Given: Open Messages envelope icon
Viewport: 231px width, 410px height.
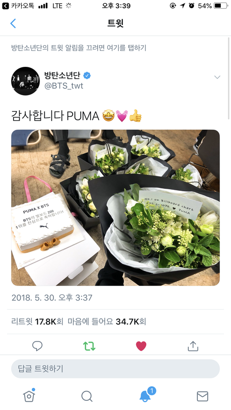Looking at the screenshot, I should point(203,397).
